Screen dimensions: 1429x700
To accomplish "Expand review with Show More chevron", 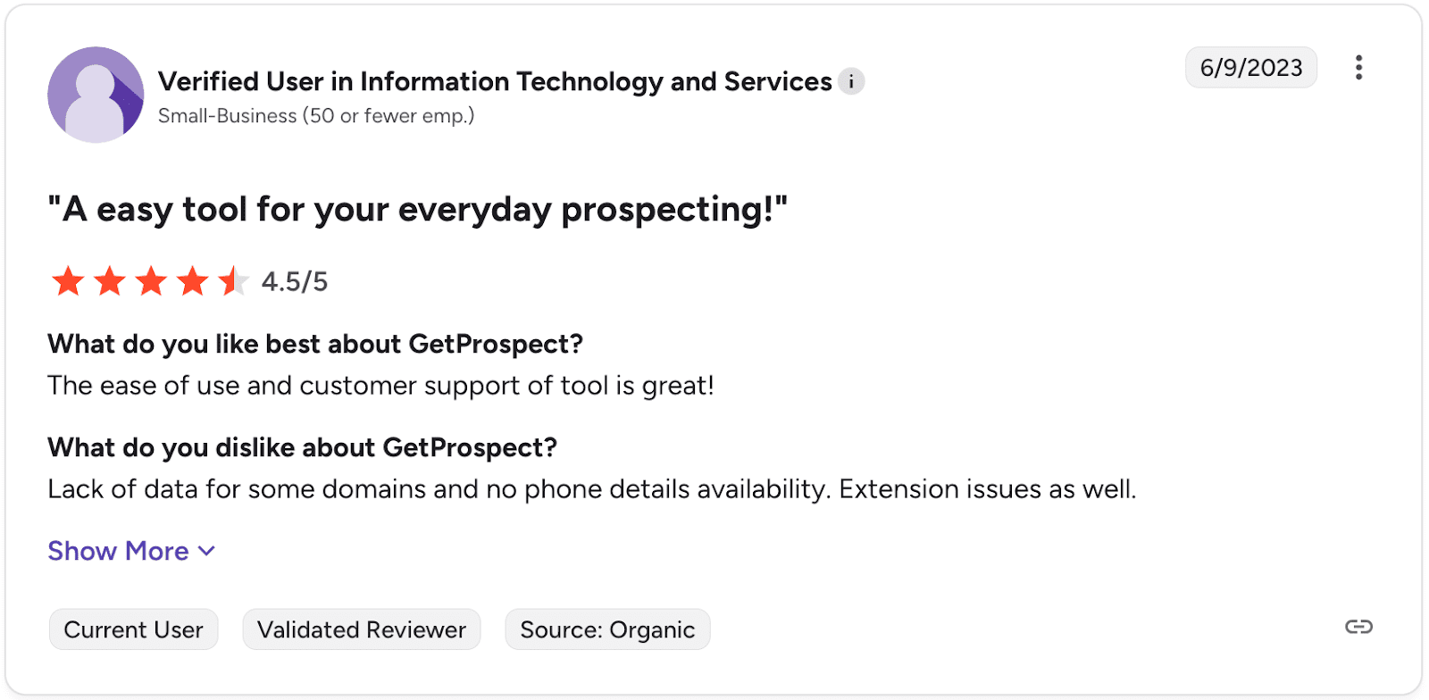I will (206, 551).
